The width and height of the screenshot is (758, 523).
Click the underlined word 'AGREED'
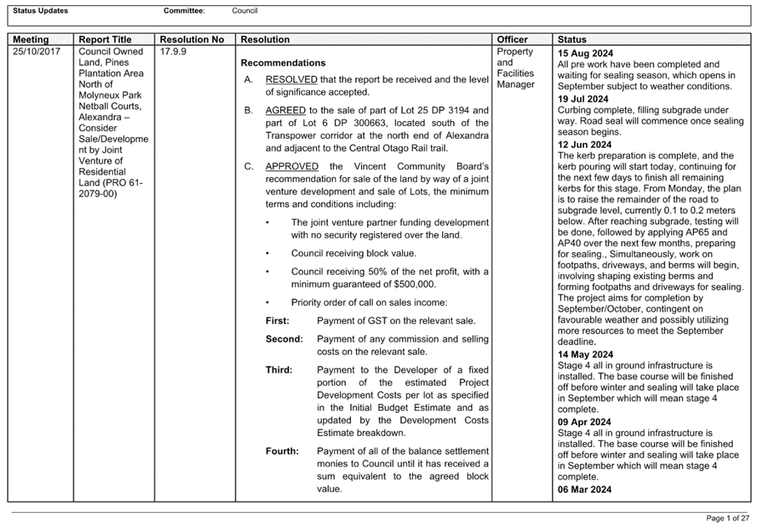pyautogui.click(x=285, y=110)
